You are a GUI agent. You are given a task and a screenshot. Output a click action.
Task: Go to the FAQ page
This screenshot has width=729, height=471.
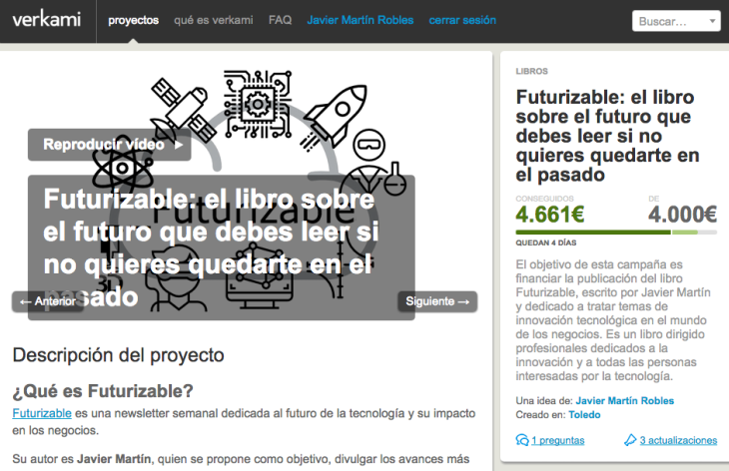280,20
